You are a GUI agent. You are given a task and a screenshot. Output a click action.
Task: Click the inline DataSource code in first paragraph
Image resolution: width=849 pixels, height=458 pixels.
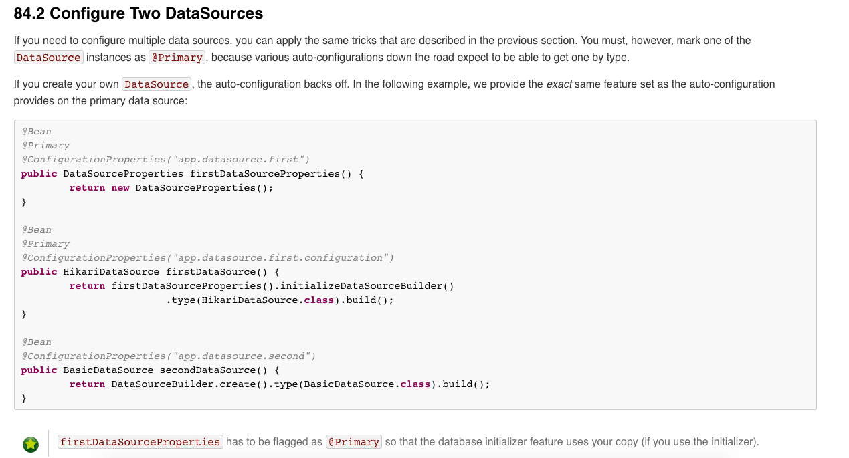(x=48, y=58)
